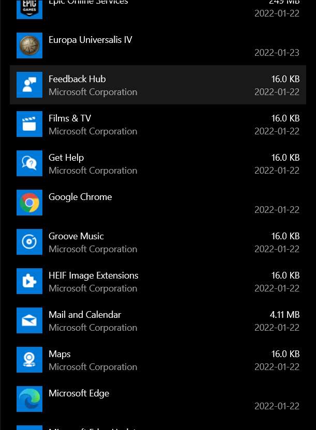Select the Get Help app name
This screenshot has width=316, height=430.
click(66, 158)
